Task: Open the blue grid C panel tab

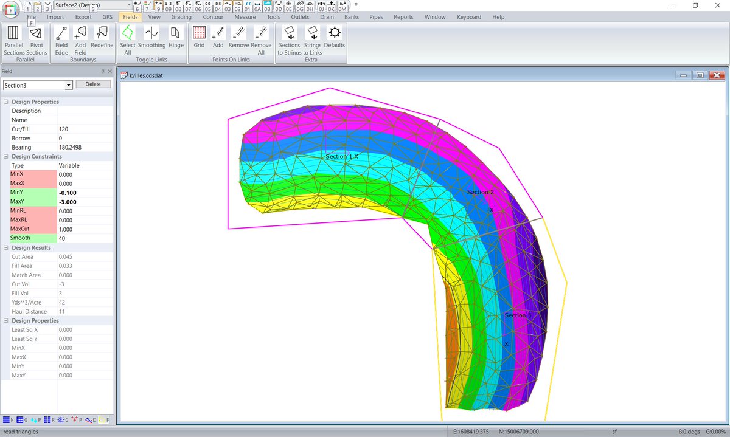Action: pyautogui.click(x=22, y=419)
